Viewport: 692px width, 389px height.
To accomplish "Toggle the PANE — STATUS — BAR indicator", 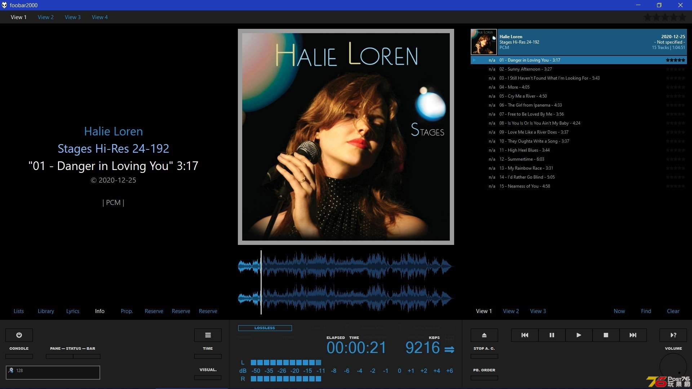I will 73,356.
